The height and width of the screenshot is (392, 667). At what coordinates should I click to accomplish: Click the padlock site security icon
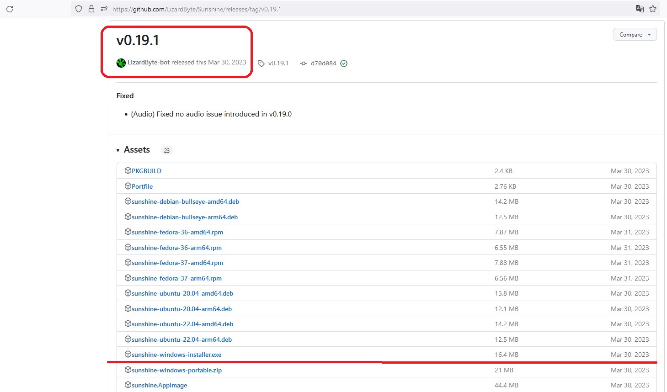pyautogui.click(x=91, y=9)
